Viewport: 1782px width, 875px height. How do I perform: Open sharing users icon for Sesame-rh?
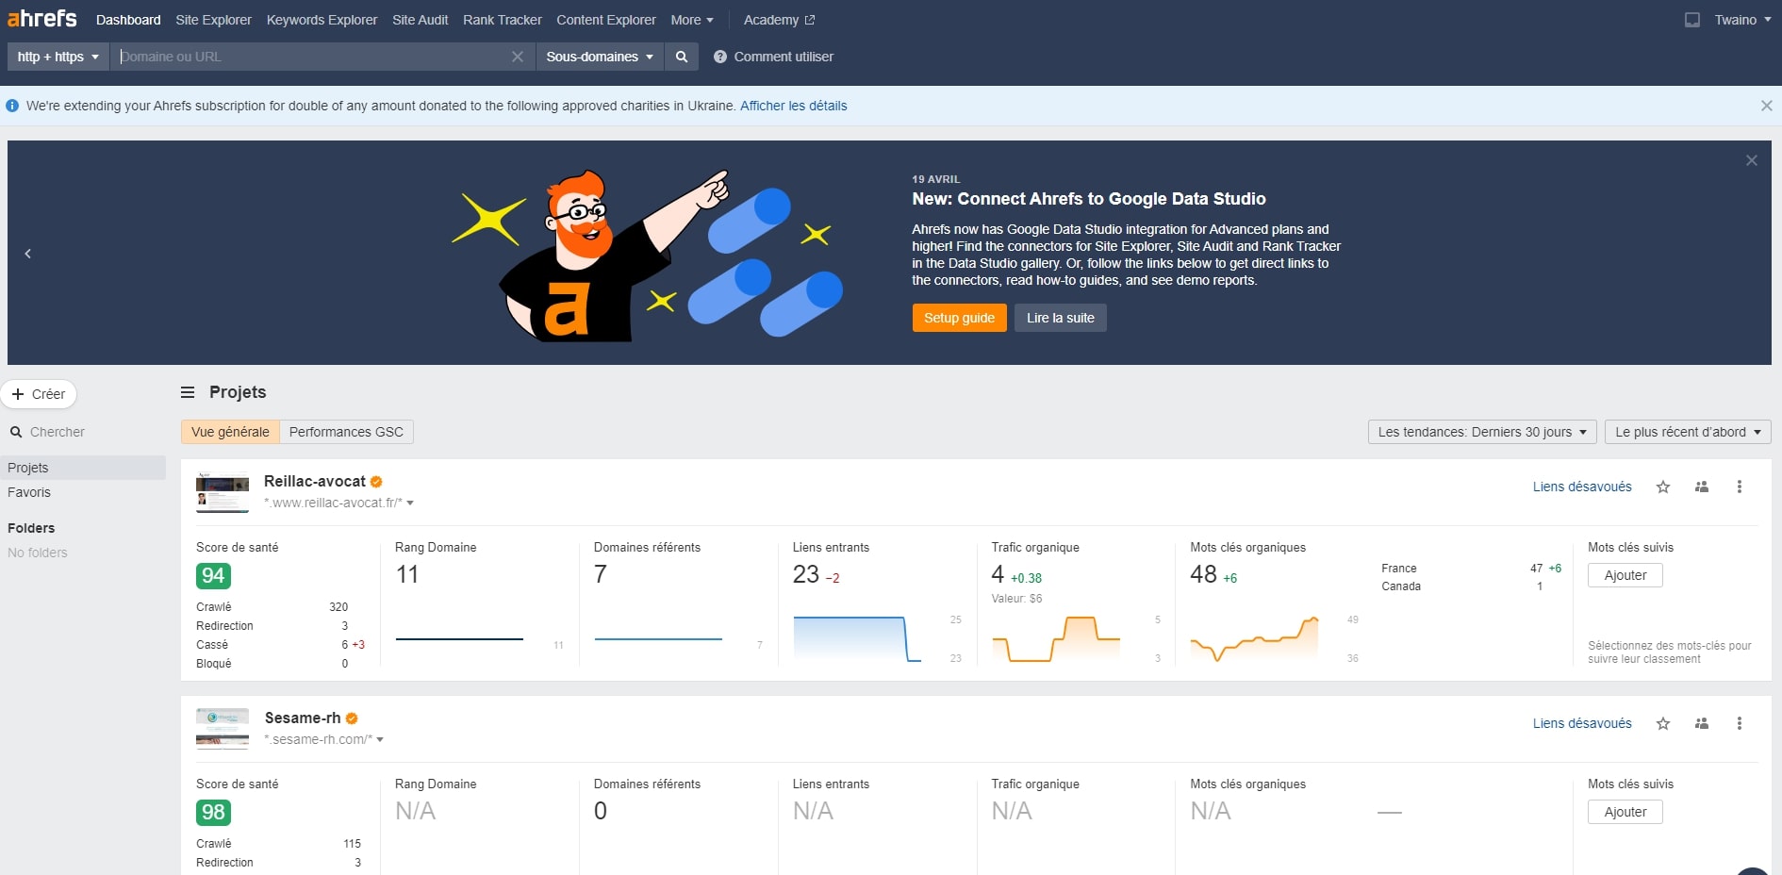click(x=1702, y=723)
